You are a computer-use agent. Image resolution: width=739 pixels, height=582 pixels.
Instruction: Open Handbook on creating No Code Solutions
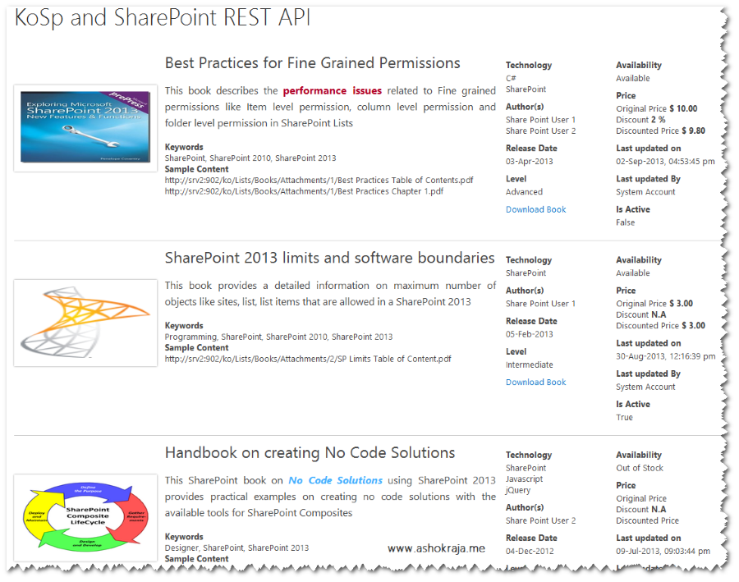(x=308, y=452)
